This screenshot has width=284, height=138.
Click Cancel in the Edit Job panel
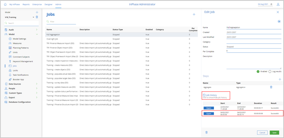pyautogui.click(x=262, y=133)
